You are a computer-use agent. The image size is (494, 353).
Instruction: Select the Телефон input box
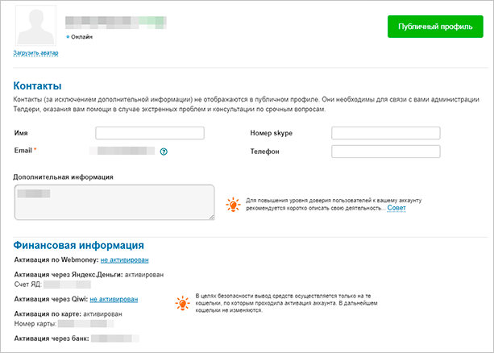click(x=386, y=151)
